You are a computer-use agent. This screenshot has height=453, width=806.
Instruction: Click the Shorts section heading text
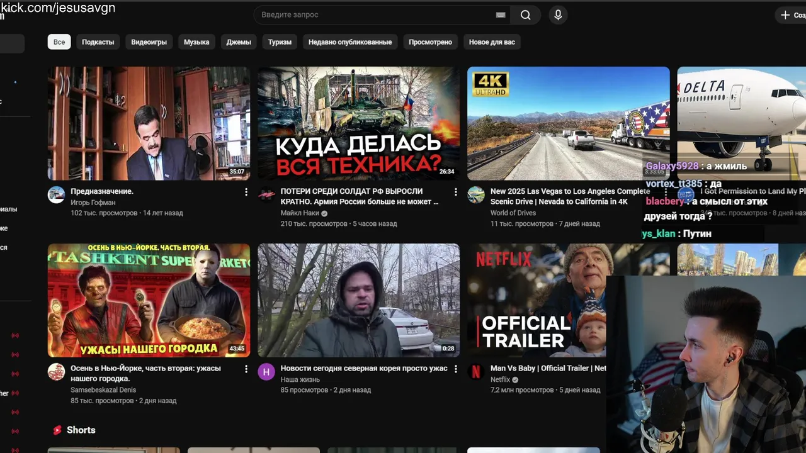[x=81, y=430]
